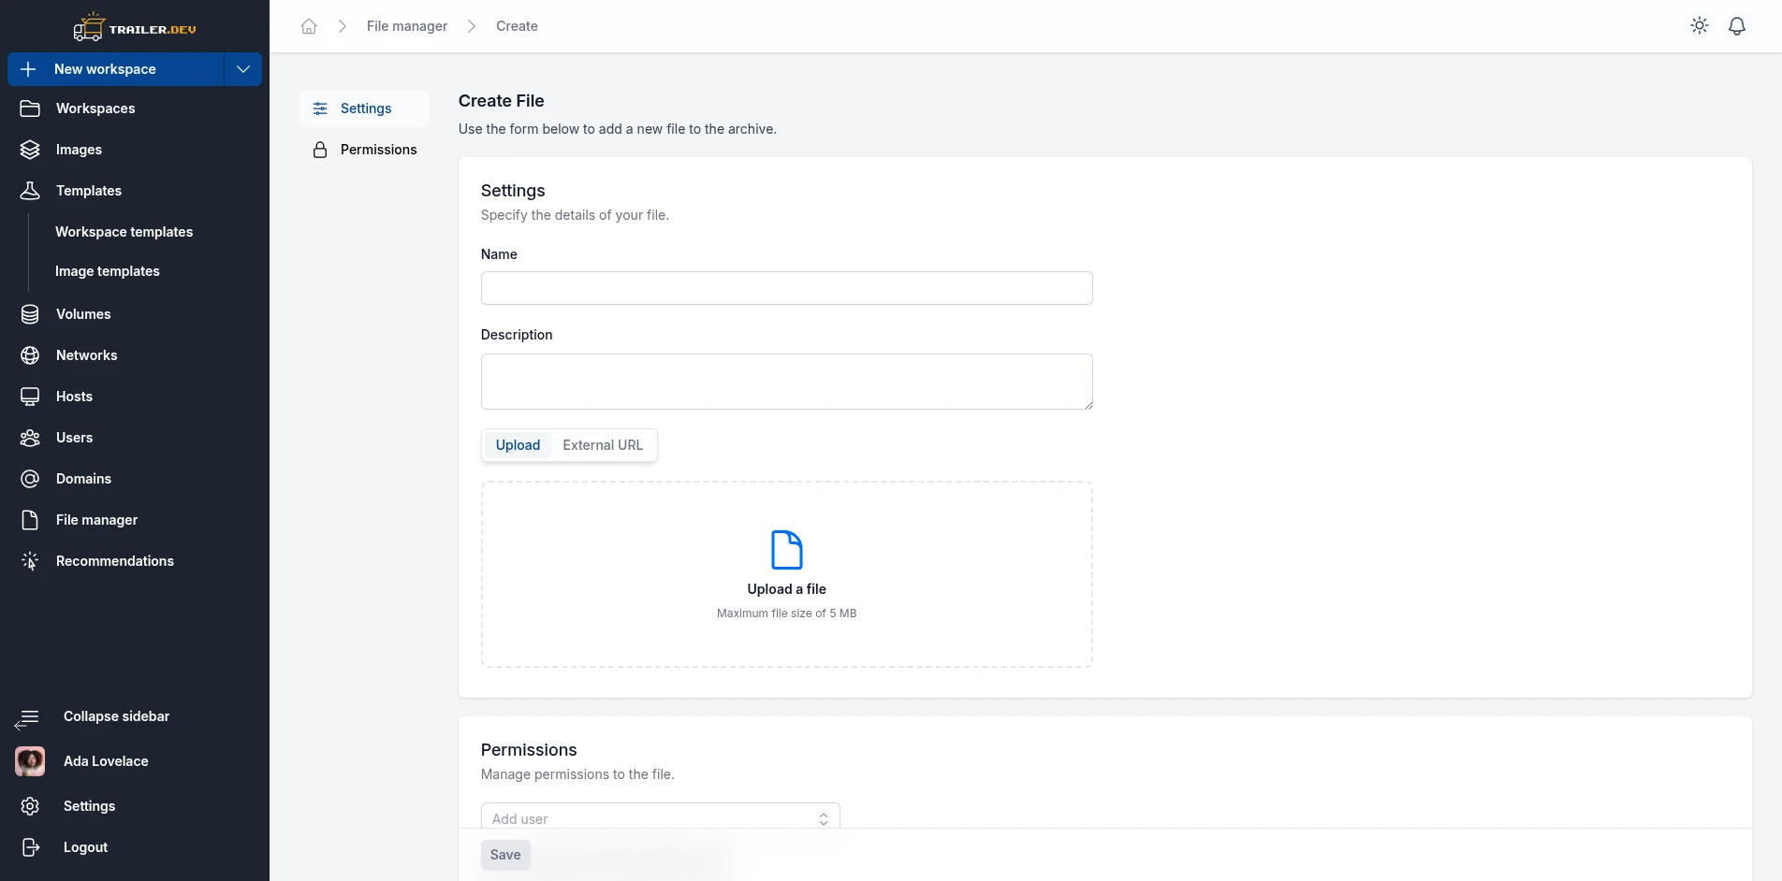Click the Networks globe icon

pyautogui.click(x=30, y=355)
